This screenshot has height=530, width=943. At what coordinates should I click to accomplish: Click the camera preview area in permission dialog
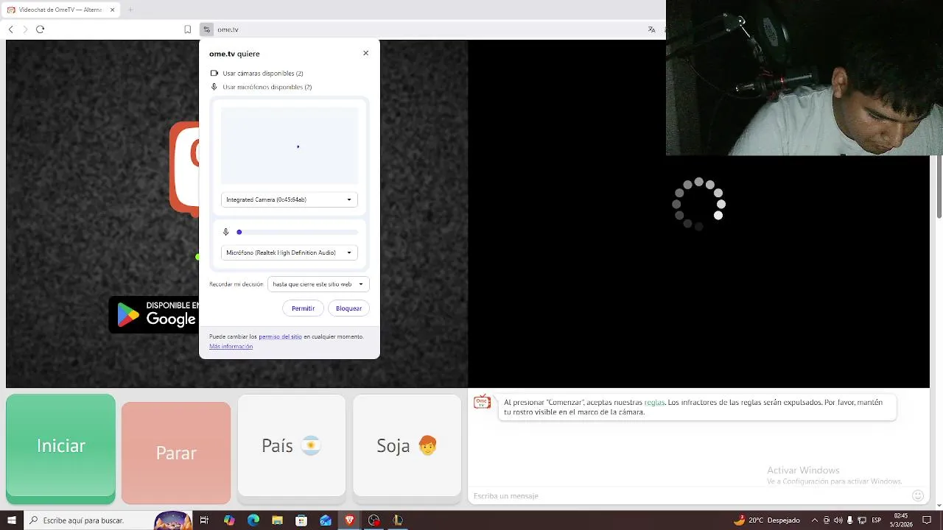click(x=290, y=146)
